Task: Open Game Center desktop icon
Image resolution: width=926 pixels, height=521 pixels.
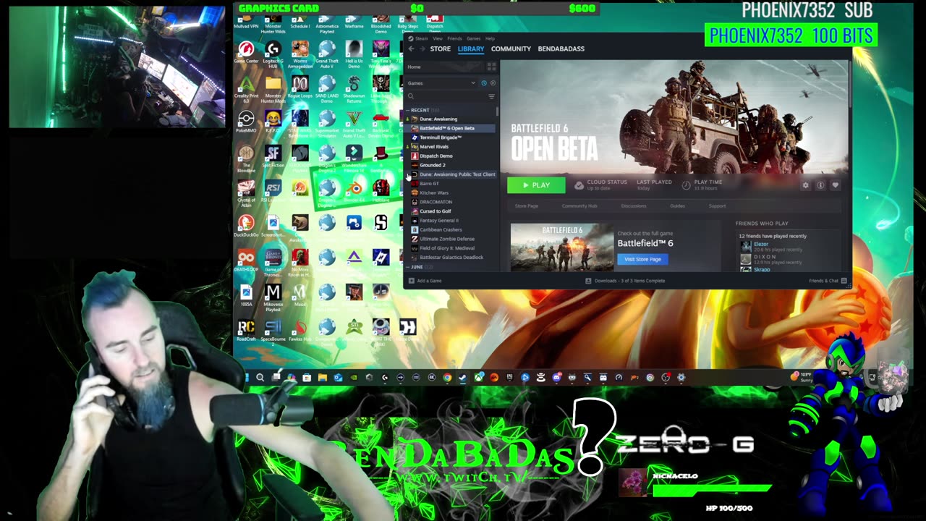Action: coord(246,52)
